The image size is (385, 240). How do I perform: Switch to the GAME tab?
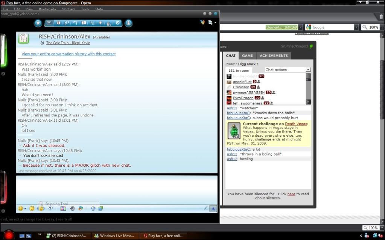point(247,56)
